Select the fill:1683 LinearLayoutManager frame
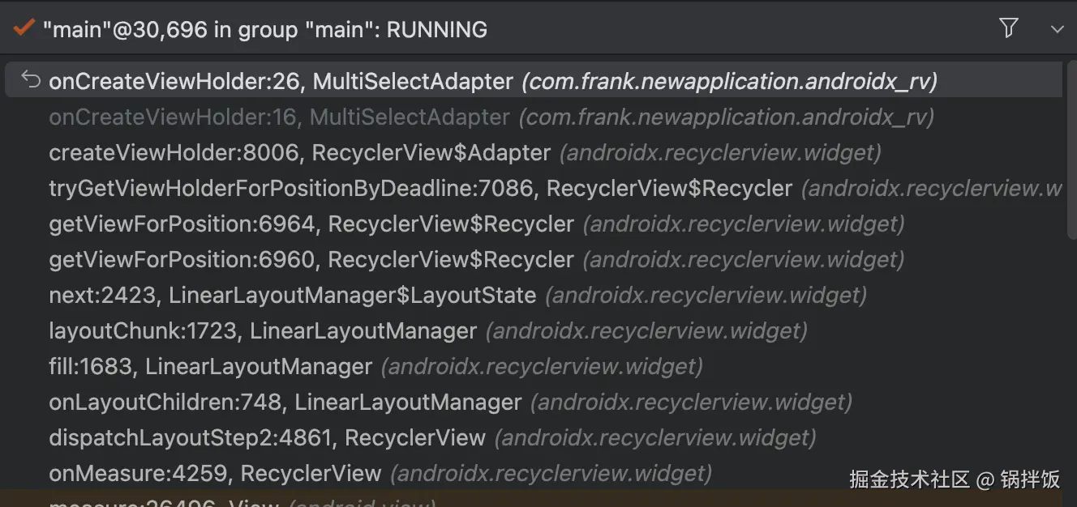Image resolution: width=1077 pixels, height=507 pixels. click(210, 367)
